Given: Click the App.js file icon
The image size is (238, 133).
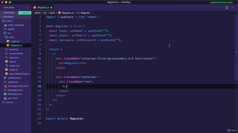Looking at the screenshot, I should 7,62.
